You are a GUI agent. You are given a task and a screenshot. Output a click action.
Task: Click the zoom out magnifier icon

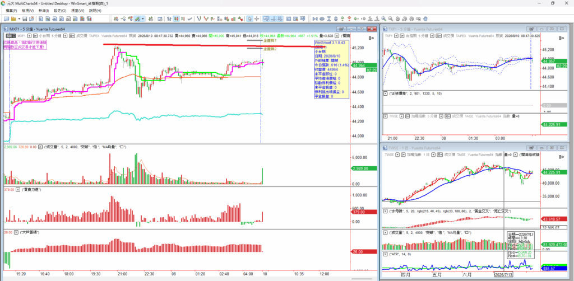pyautogui.click(x=391, y=18)
